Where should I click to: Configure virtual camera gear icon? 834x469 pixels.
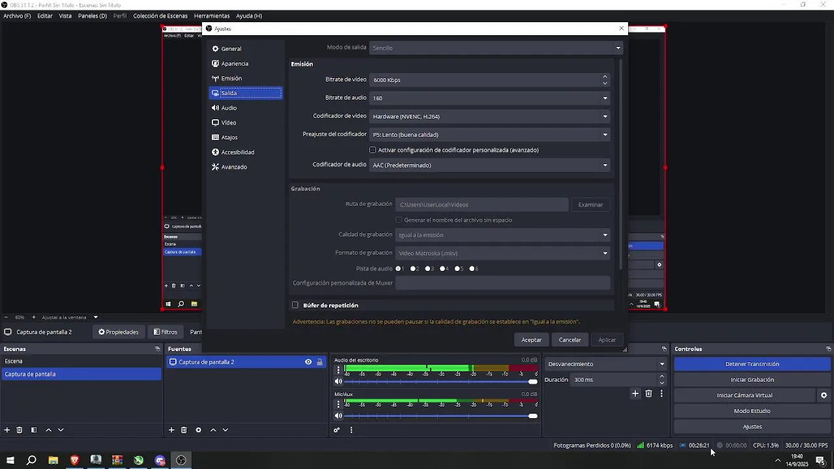coord(824,395)
